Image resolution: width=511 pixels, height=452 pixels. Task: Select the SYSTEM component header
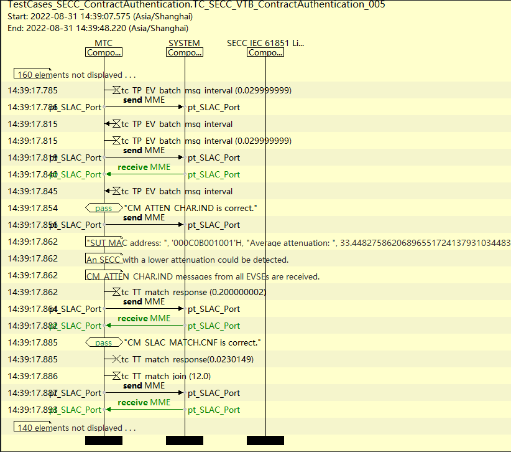[x=185, y=52]
